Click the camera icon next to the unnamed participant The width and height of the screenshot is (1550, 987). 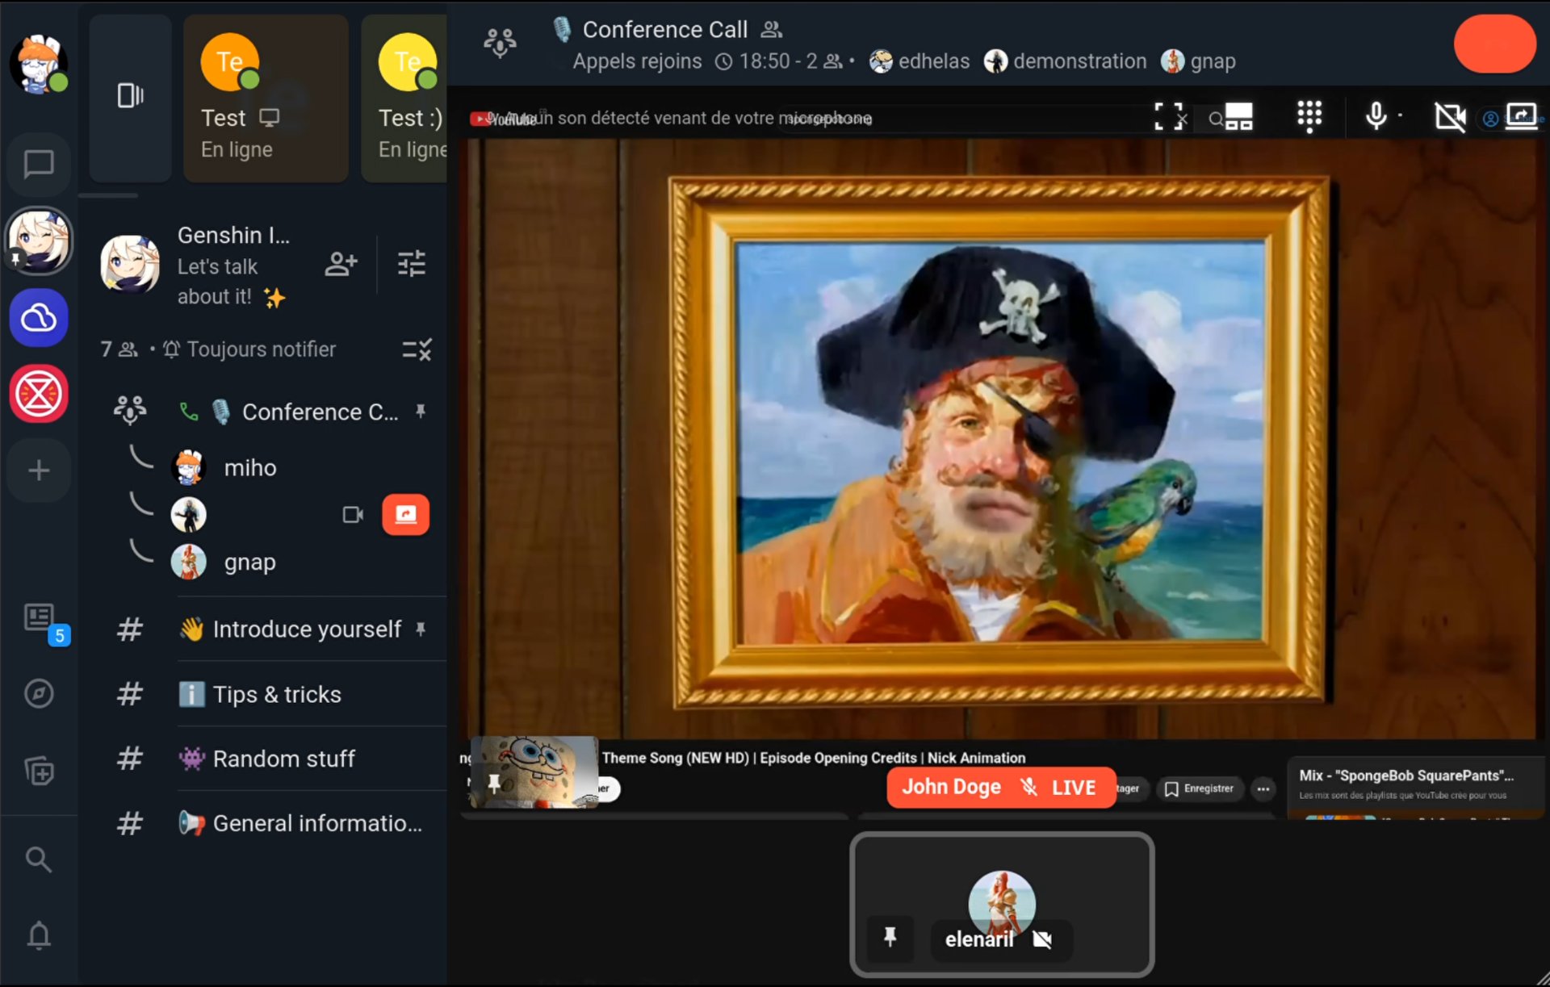[x=353, y=515]
